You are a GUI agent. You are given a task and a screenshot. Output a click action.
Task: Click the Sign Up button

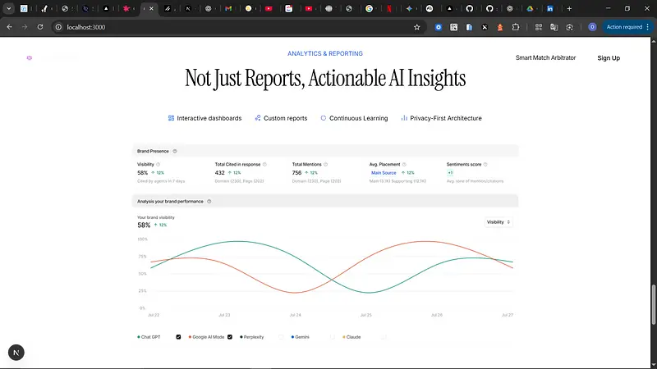click(x=609, y=58)
